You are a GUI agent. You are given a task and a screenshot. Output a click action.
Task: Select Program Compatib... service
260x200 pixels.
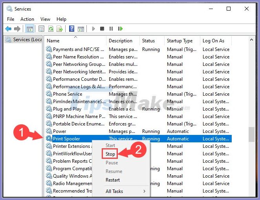72,169
